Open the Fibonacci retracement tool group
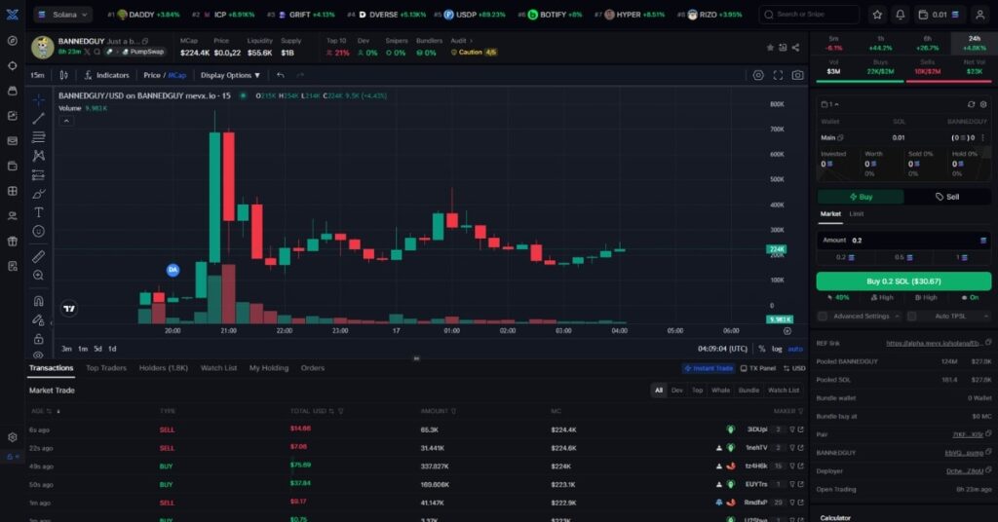 38,136
